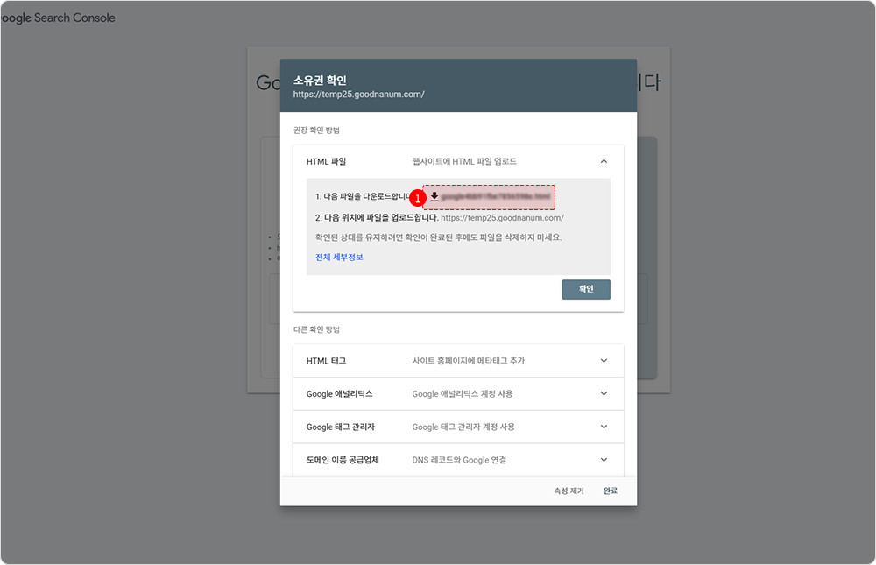The width and height of the screenshot is (876, 565).
Task: Click the Google Search Console logo
Action: 58,18
